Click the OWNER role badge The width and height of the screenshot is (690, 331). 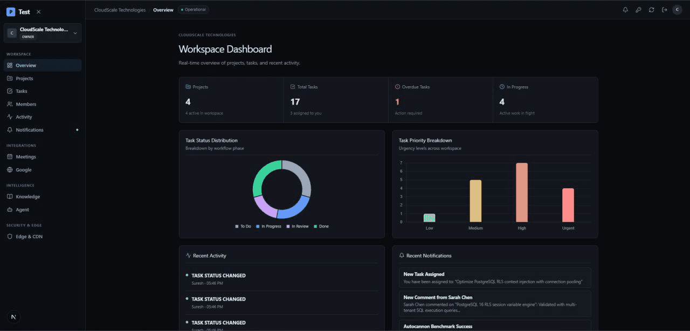[x=28, y=37]
